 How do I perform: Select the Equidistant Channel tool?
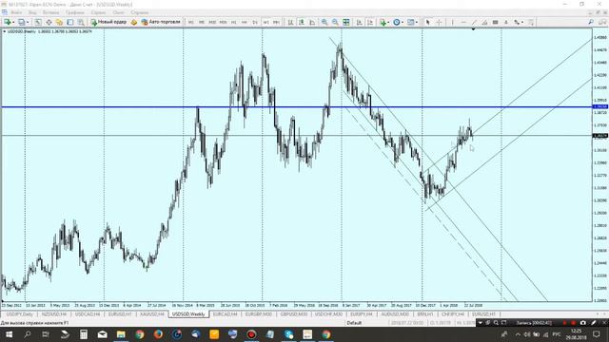coord(484,22)
